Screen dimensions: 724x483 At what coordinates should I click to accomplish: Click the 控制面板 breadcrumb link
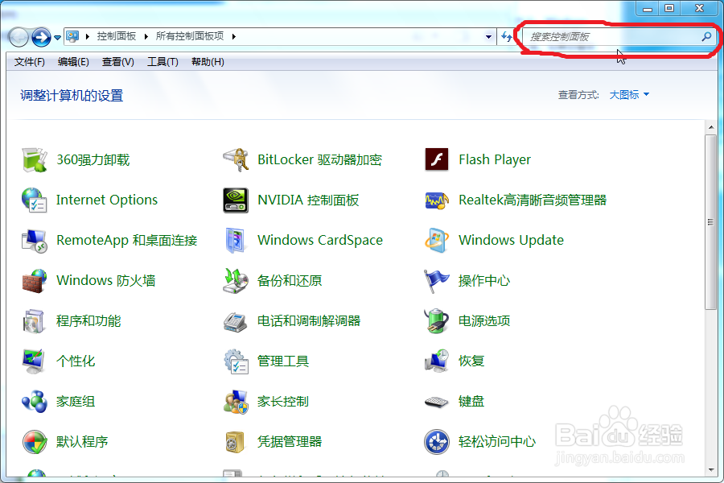point(117,36)
